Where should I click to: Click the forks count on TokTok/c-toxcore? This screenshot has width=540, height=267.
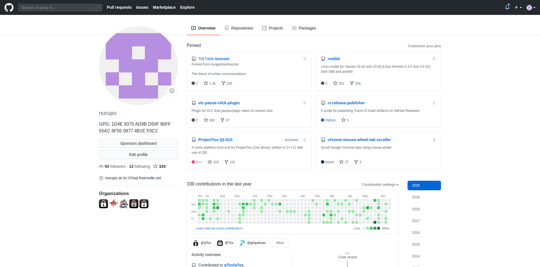coord(227,83)
